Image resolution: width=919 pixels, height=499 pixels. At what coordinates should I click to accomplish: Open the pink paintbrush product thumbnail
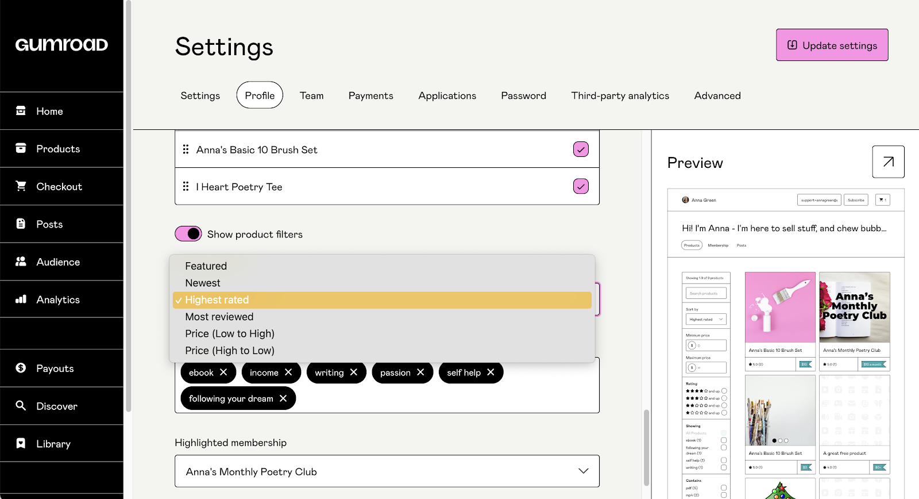(x=780, y=307)
